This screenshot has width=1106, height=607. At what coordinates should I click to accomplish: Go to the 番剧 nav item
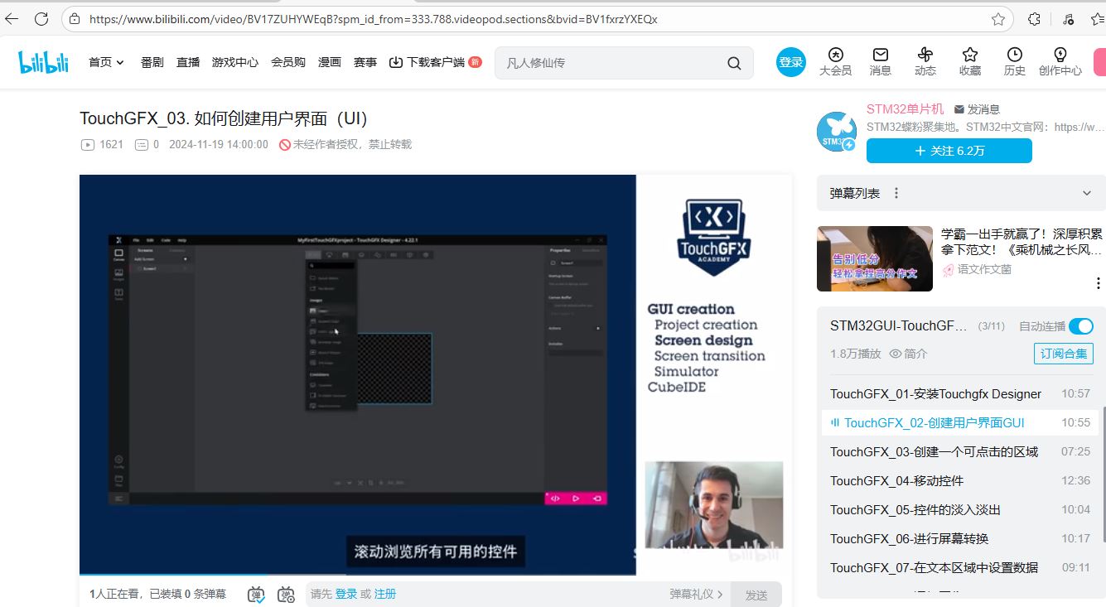pos(152,62)
